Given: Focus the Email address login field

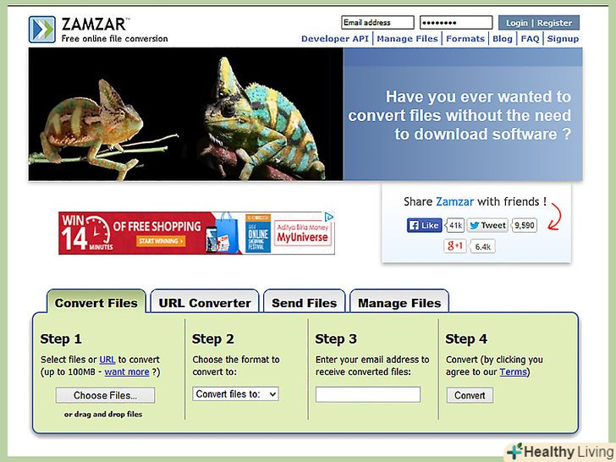Looking at the screenshot, I should tap(377, 22).
